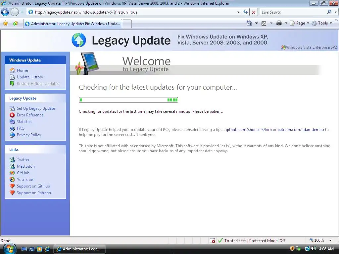This screenshot has height=254, width=339.
Task: Expand the zoom level dropdown arrow
Action: click(x=330, y=240)
